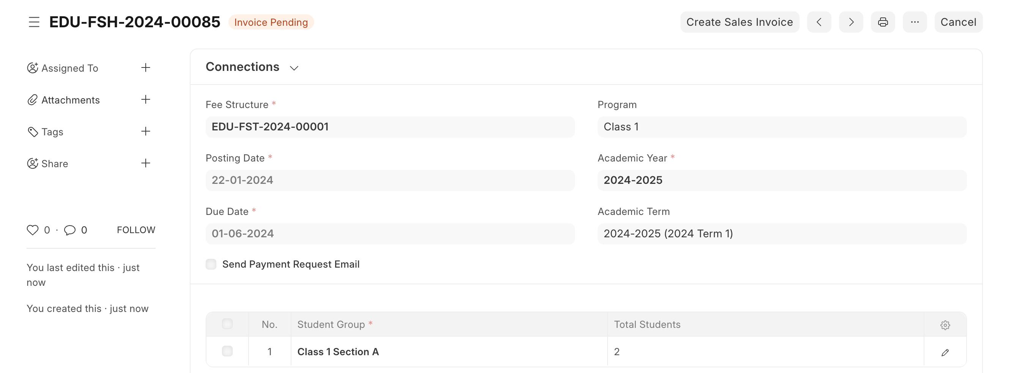This screenshot has width=1036, height=373.
Task: Check the Class 1 Section A row
Action: click(227, 351)
